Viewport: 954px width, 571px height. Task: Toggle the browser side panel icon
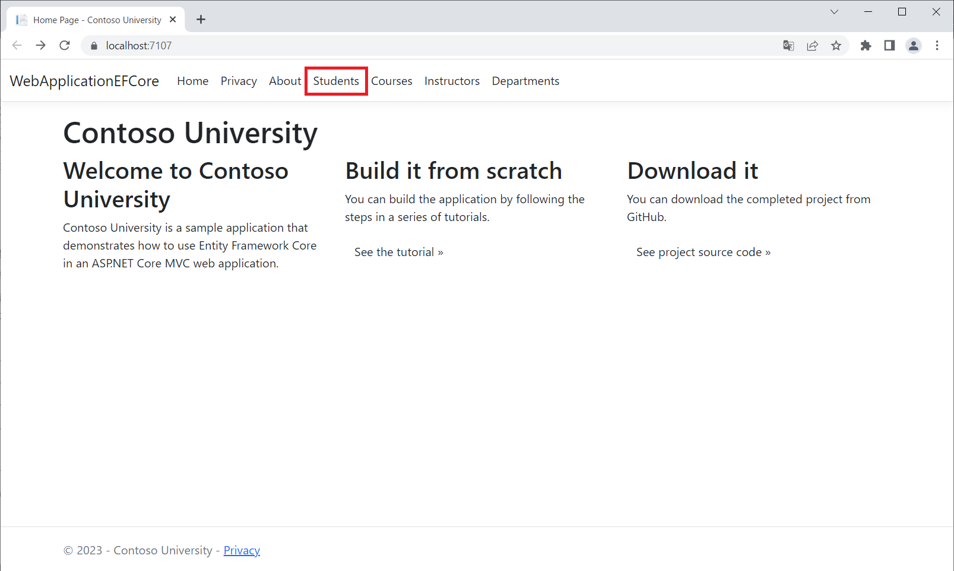point(889,46)
